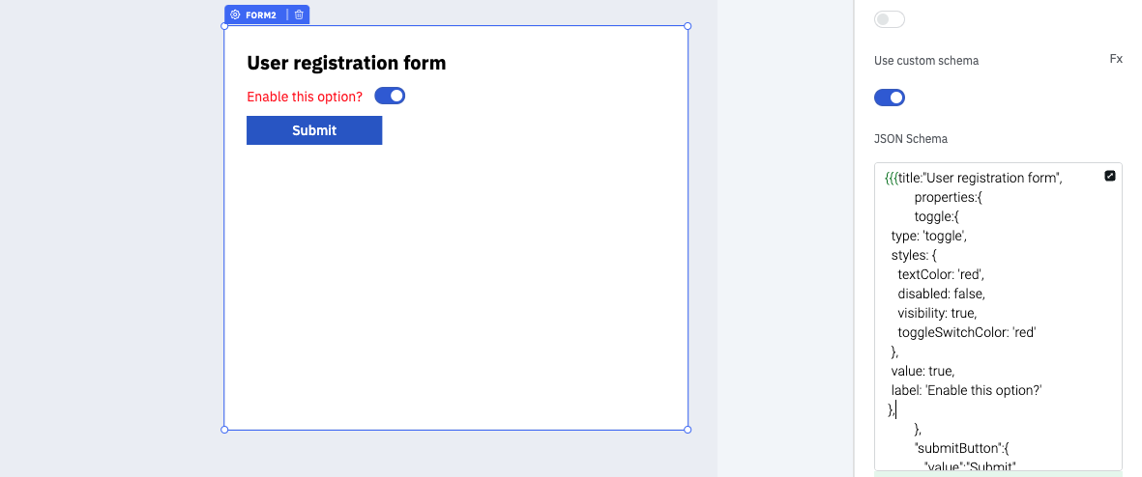
Task: Click the 'JSON Schema' field label
Action: 911,139
